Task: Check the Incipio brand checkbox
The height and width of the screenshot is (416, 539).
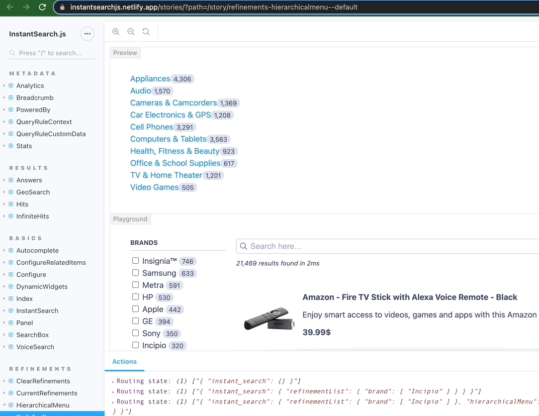Action: (x=135, y=345)
